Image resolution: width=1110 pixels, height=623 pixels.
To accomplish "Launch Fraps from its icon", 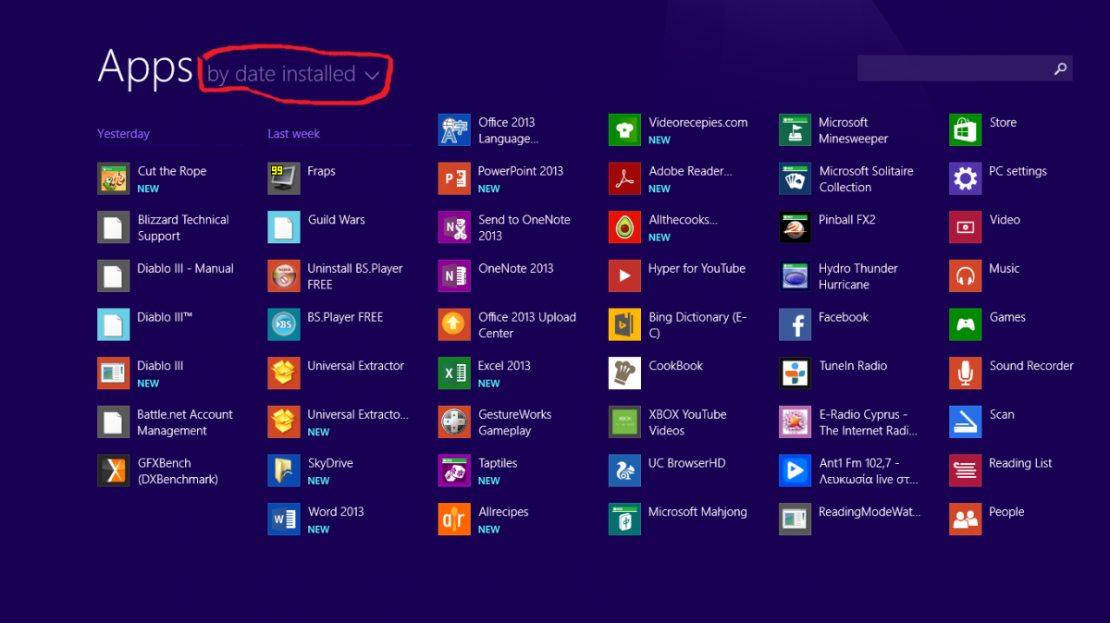I will [x=283, y=178].
